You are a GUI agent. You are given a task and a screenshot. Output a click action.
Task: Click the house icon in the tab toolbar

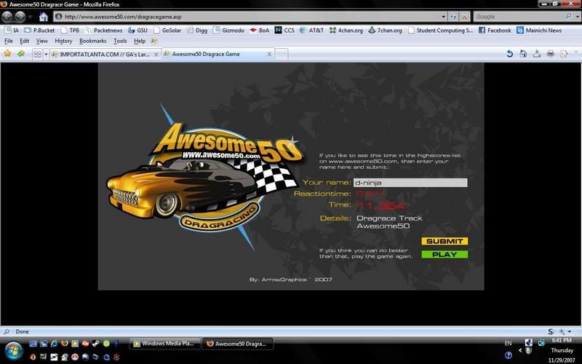coord(523,54)
